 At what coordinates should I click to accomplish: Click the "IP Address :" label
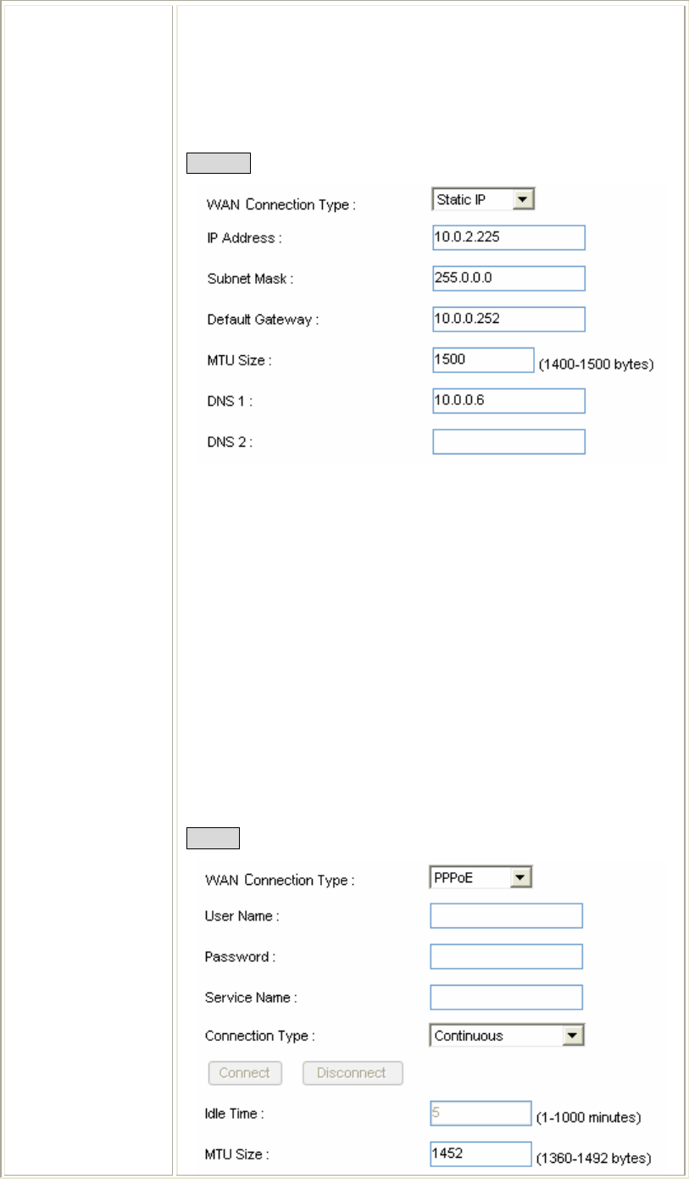point(244,238)
